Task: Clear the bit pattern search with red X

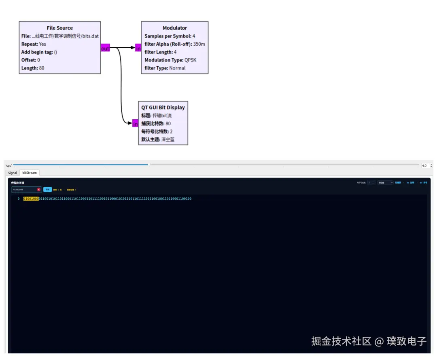Action: tap(39, 190)
